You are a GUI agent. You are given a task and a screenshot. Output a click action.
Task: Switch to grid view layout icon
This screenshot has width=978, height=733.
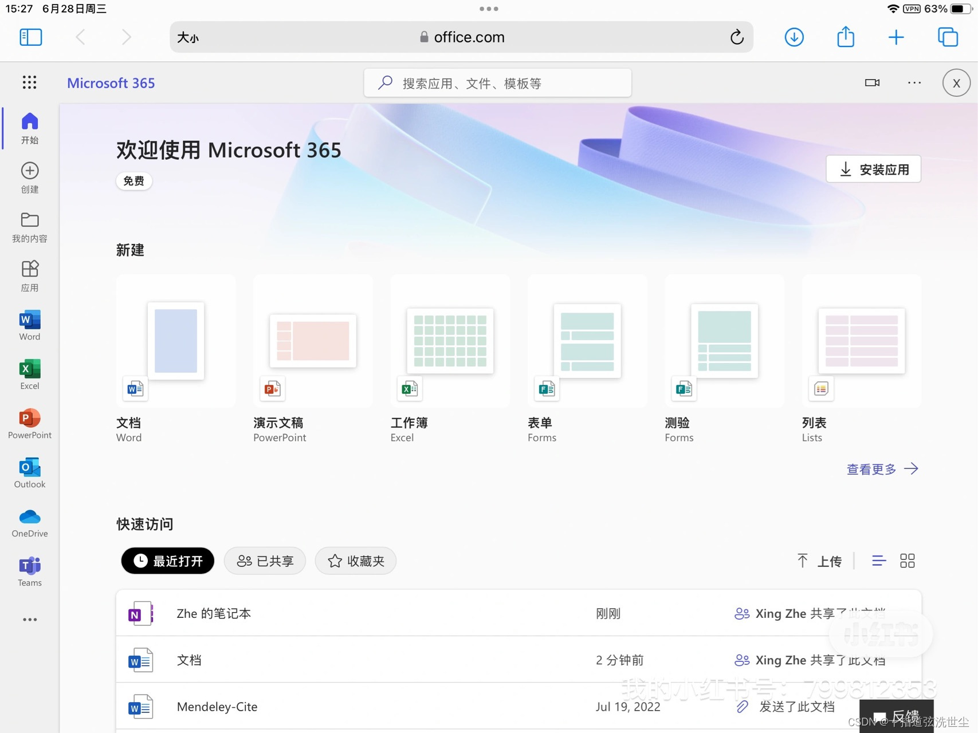[x=908, y=561]
